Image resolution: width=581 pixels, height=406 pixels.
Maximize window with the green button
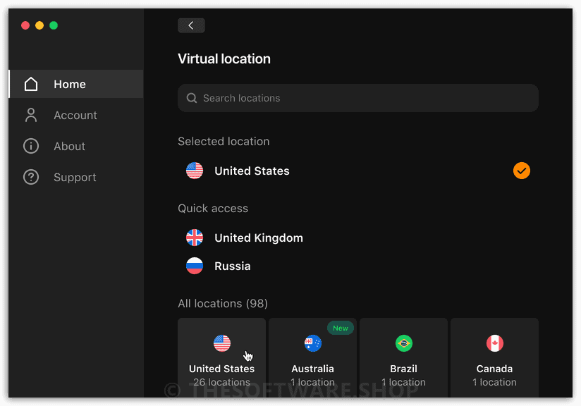point(54,25)
